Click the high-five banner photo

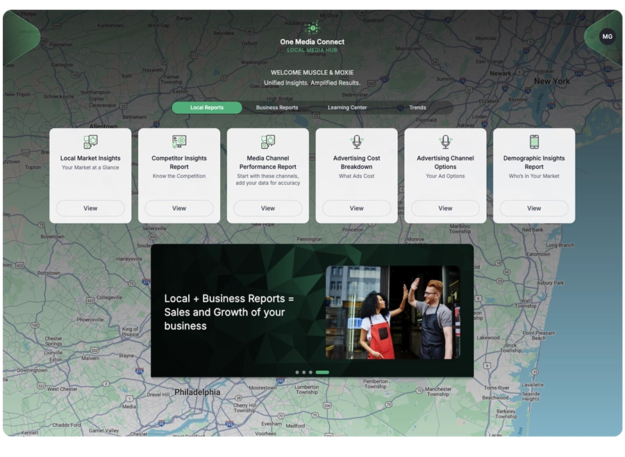[392, 313]
